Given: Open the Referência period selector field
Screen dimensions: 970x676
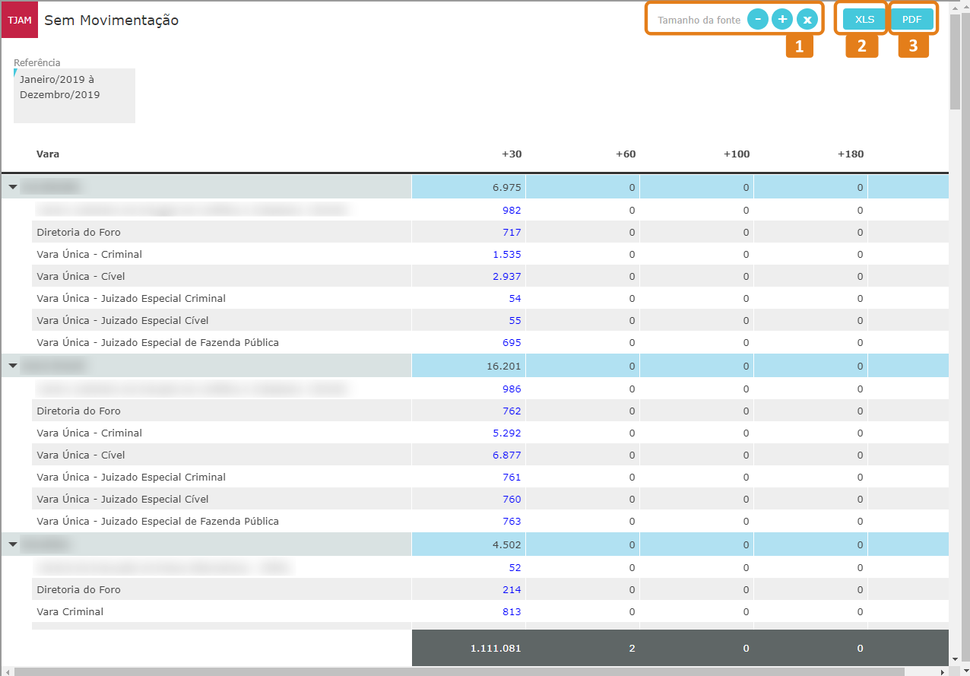Looking at the screenshot, I should pyautogui.click(x=74, y=95).
